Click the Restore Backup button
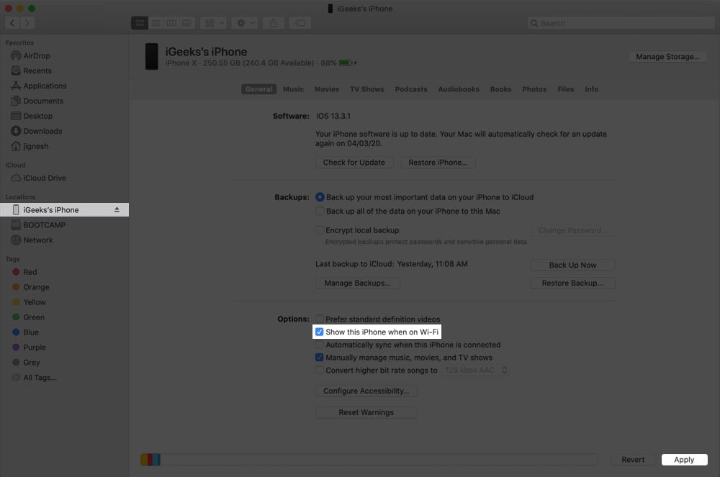 (x=572, y=283)
